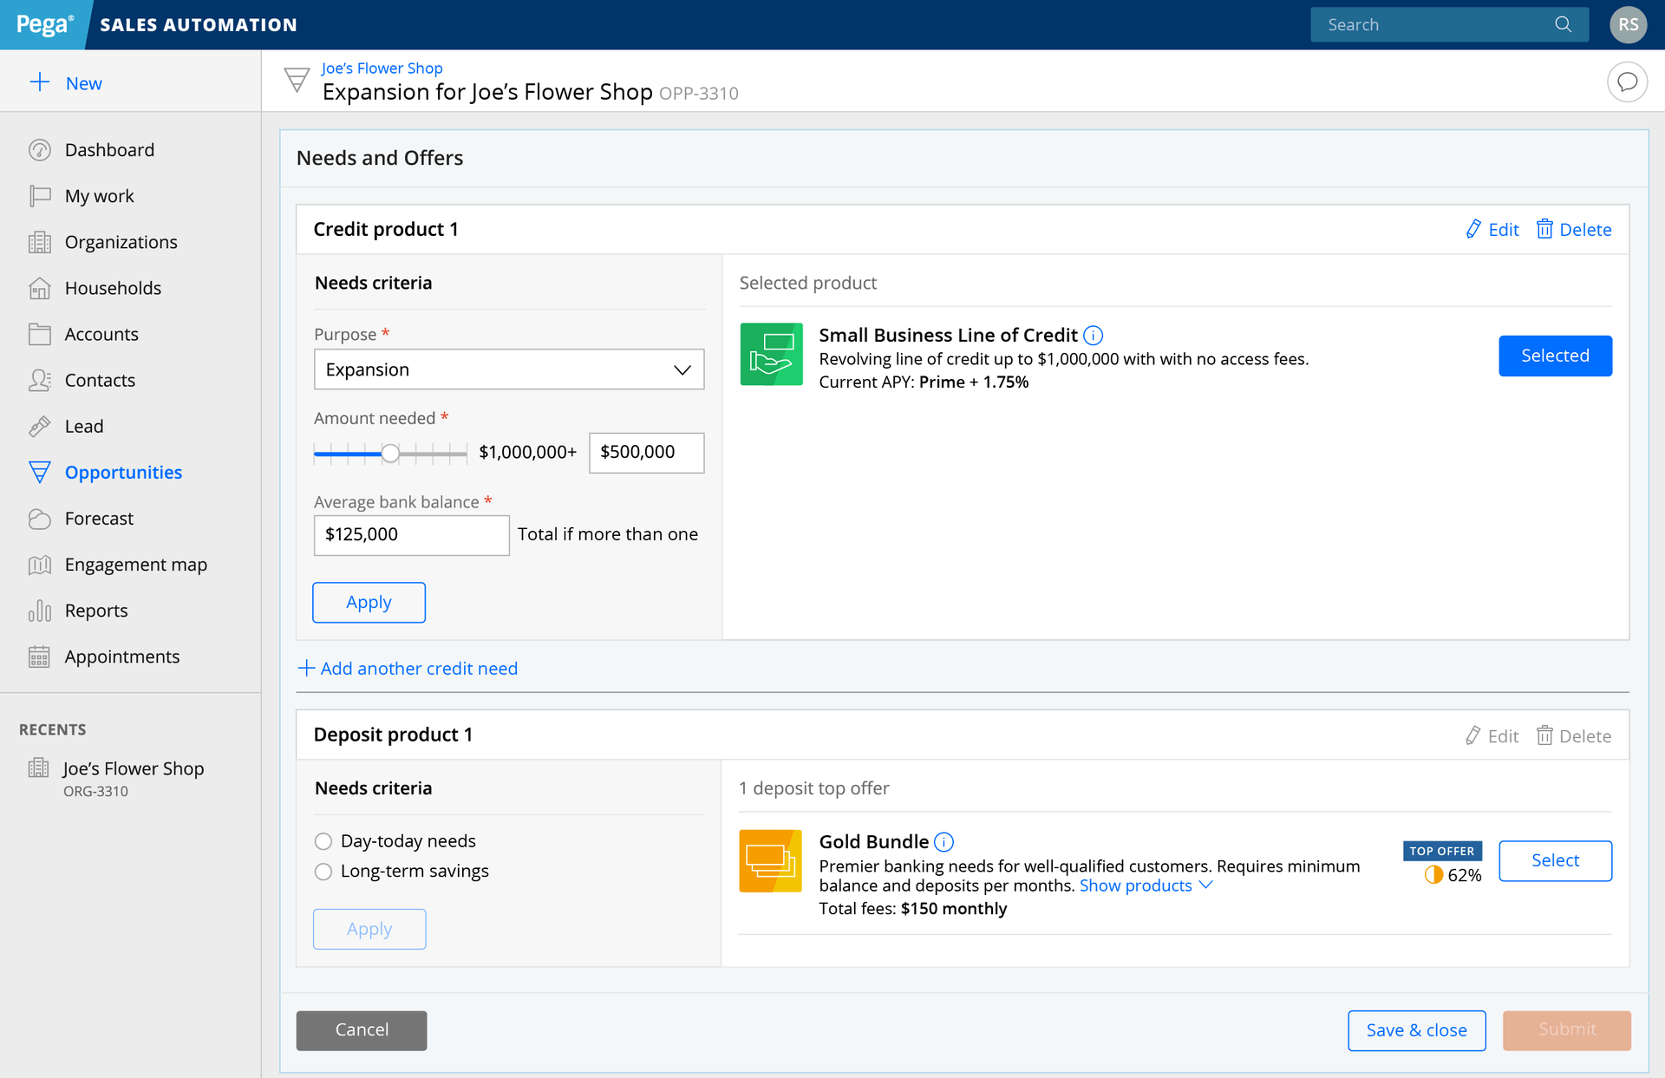Select the Long-term savings radio button
Screen dimensions: 1665x1078
(323, 872)
